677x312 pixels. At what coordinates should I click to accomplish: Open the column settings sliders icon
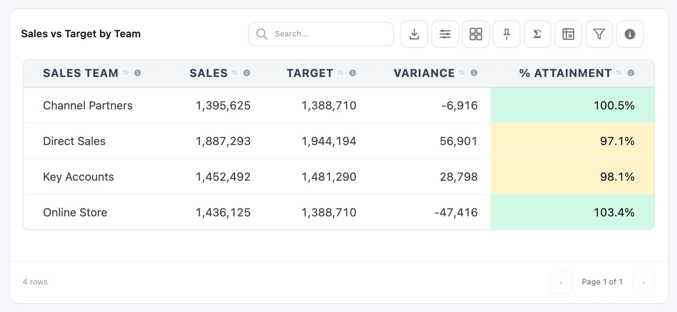coord(445,34)
